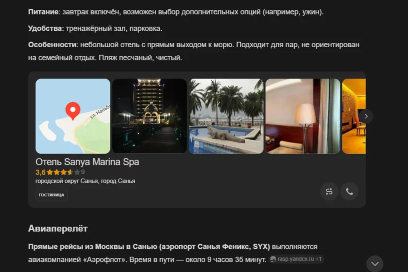Viewport: 408px width, 272px height.
Task: Click the route directions icon button
Action: point(329,192)
